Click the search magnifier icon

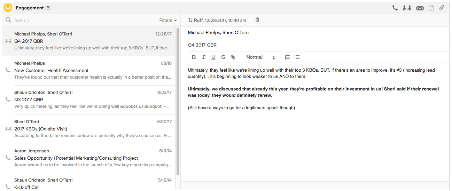8,20
